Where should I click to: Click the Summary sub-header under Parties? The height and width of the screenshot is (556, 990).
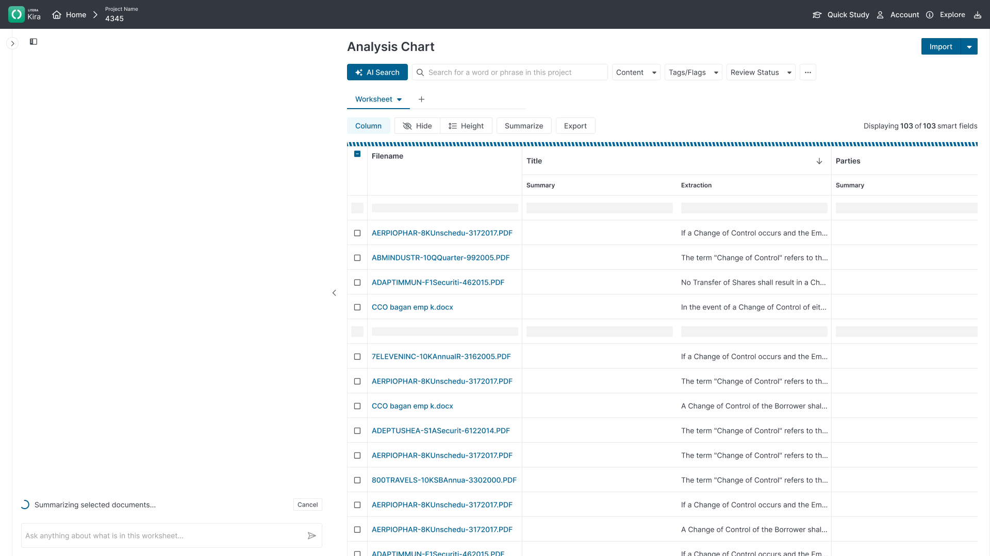click(850, 185)
